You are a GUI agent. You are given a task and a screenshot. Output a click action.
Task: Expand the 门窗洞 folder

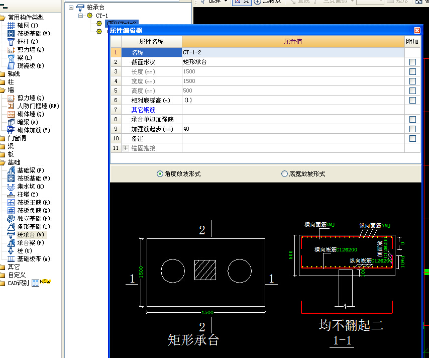tap(3, 138)
